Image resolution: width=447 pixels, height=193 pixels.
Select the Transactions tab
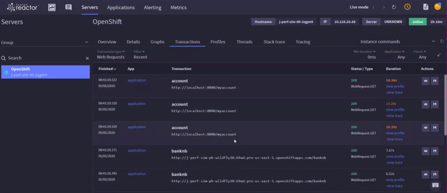[187, 42]
